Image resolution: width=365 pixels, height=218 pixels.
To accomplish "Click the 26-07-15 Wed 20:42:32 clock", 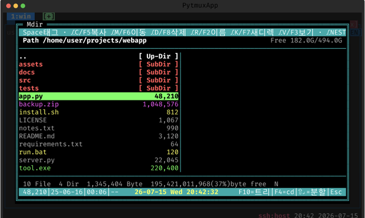I will tap(176, 192).
